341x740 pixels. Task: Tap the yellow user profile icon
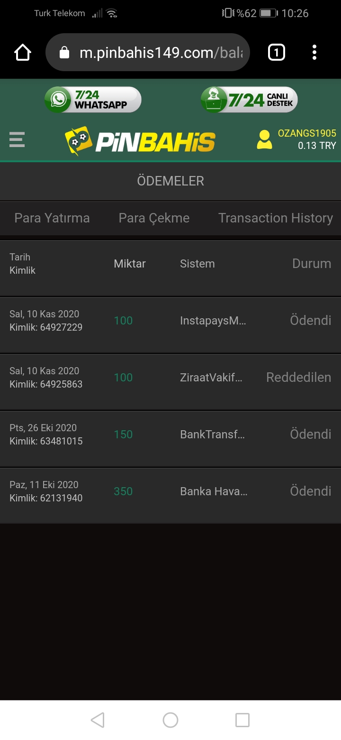click(264, 140)
